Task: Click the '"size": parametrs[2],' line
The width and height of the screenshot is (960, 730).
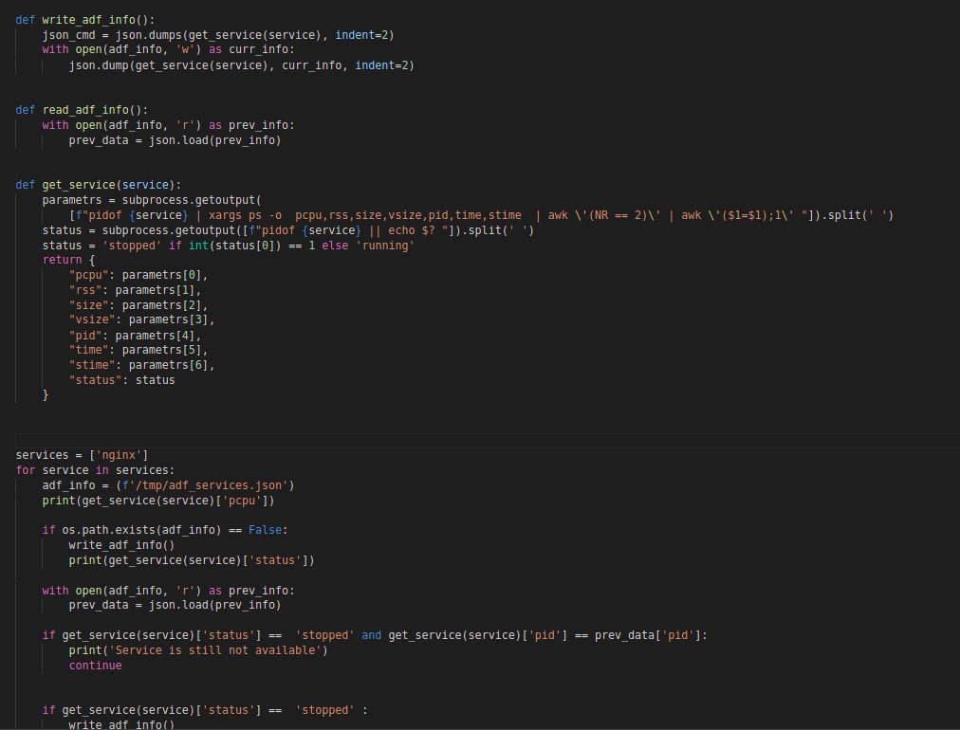Action: [138, 305]
